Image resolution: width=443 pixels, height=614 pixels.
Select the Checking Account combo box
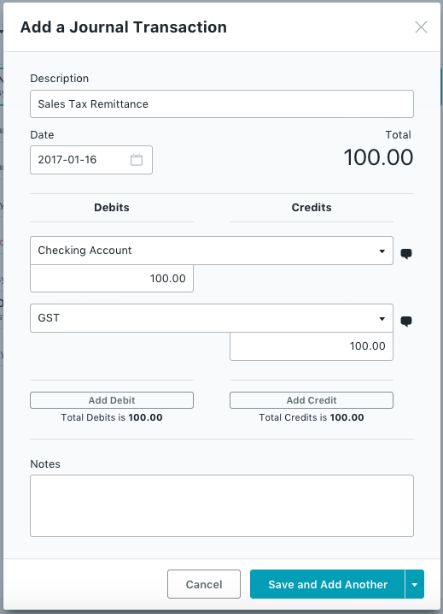pos(212,251)
